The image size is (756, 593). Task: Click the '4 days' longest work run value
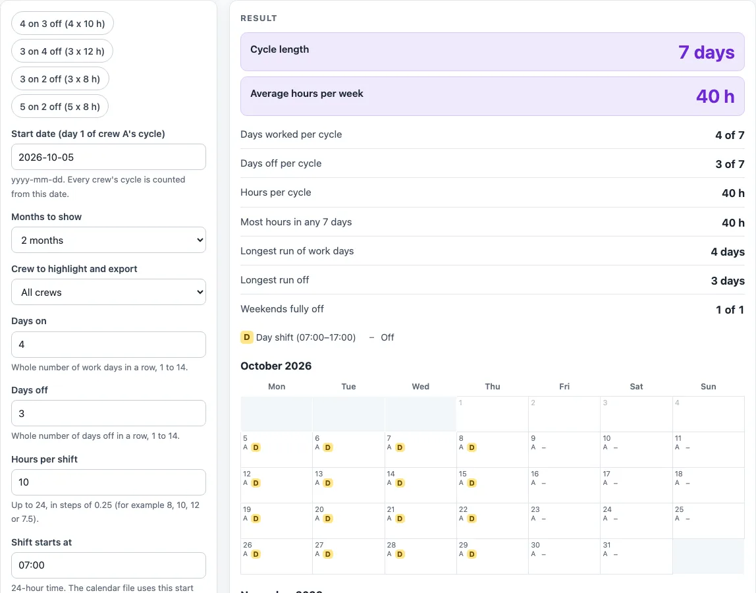[728, 252]
